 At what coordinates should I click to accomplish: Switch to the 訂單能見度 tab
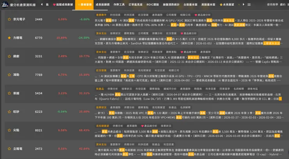[136, 5]
